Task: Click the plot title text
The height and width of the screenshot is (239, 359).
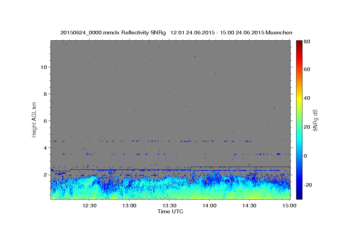Action: click(x=176, y=33)
